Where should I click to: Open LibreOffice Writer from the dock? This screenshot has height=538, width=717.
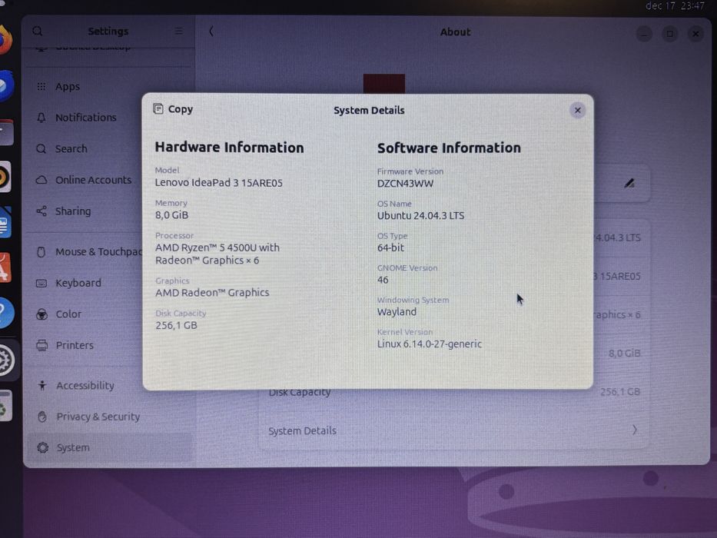click(5, 223)
